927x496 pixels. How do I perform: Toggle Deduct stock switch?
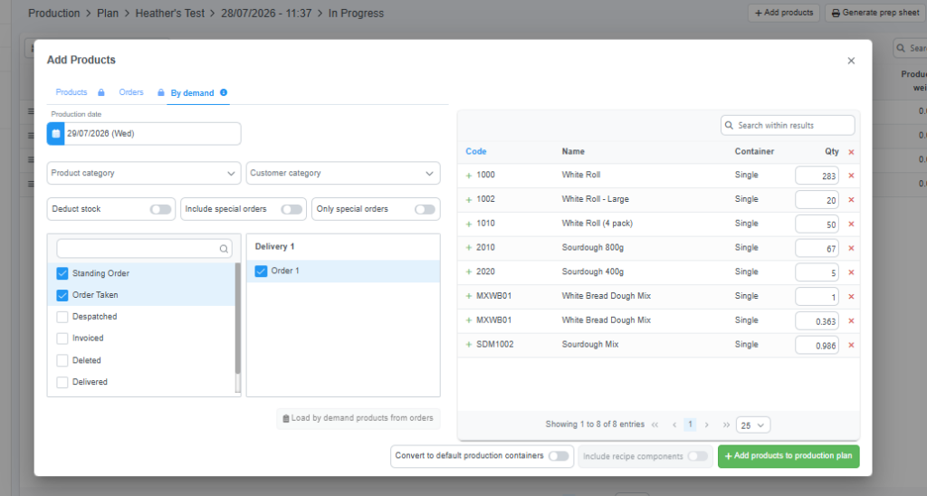click(160, 209)
